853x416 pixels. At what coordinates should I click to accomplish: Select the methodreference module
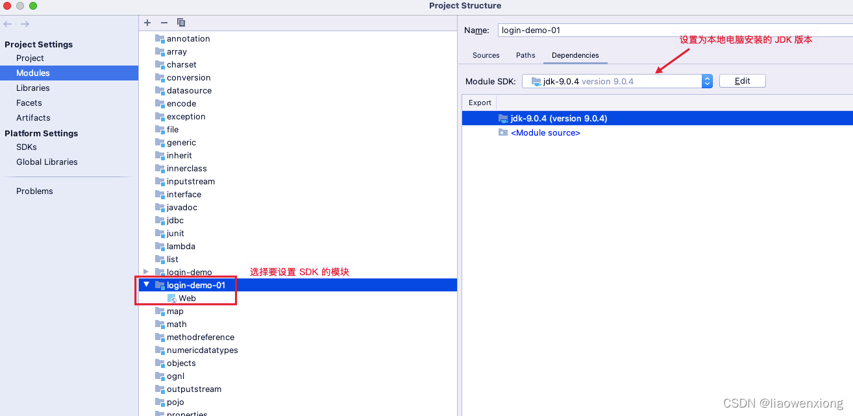click(200, 337)
